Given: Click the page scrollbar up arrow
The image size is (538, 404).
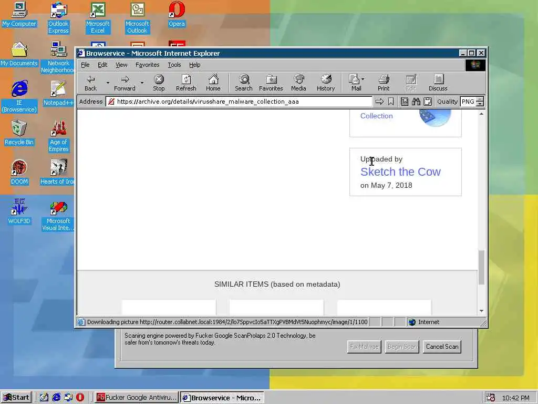Looking at the screenshot, I should click(481, 114).
